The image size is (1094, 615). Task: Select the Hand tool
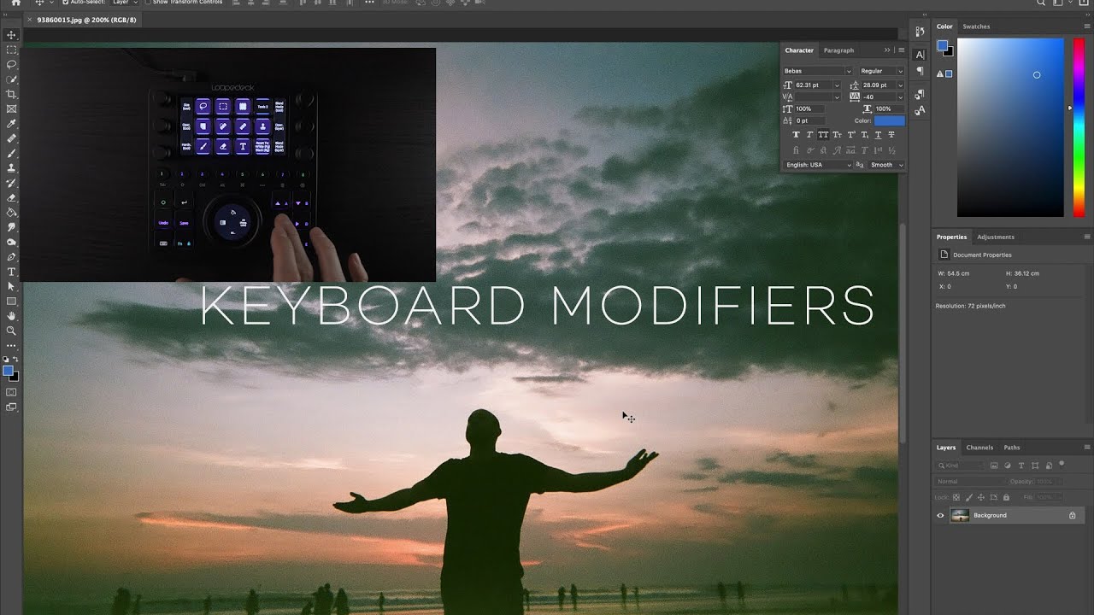(12, 316)
